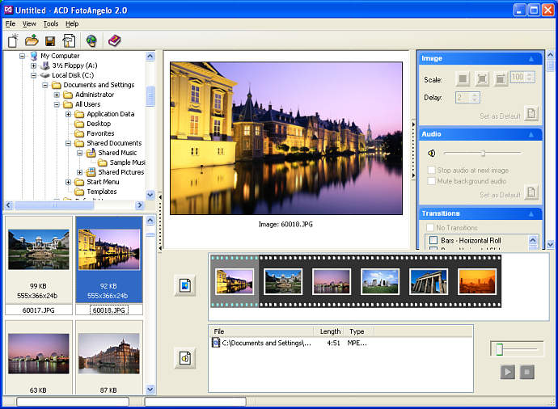Collapse the Image panel header
558x409 pixels.
[x=531, y=59]
